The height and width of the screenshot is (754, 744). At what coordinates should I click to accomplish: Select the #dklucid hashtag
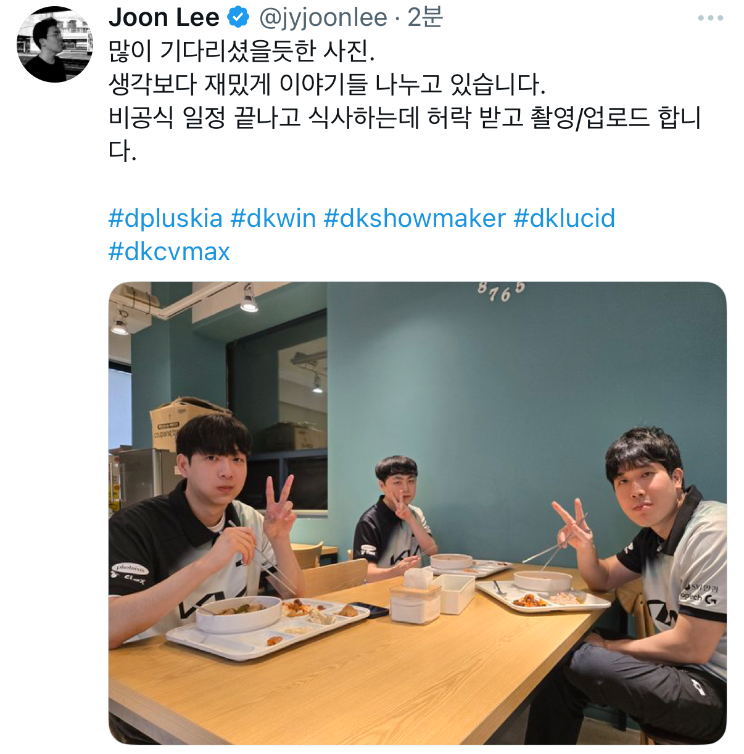pyautogui.click(x=564, y=218)
